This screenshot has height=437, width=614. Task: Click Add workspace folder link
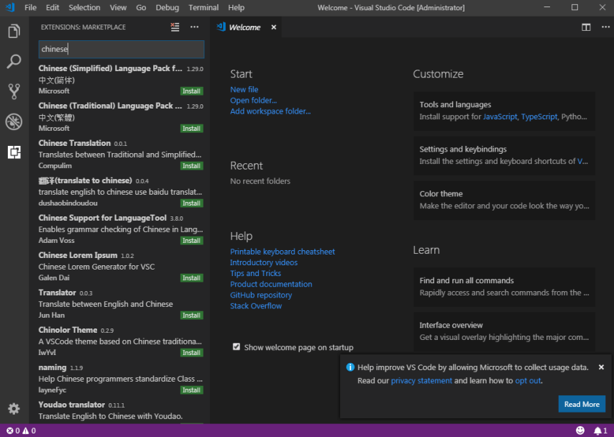[270, 111]
